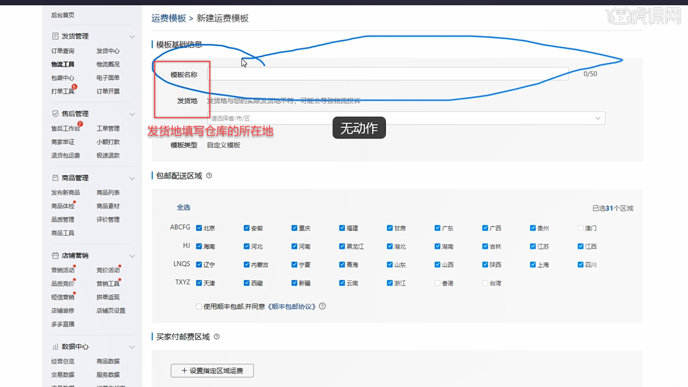Uncheck the 新疆 checkbox

(294, 283)
